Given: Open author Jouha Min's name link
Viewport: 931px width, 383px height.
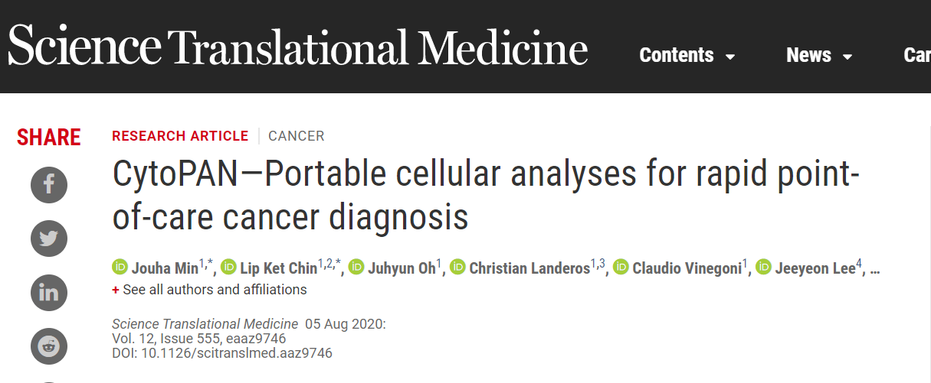Looking at the screenshot, I should click(165, 268).
